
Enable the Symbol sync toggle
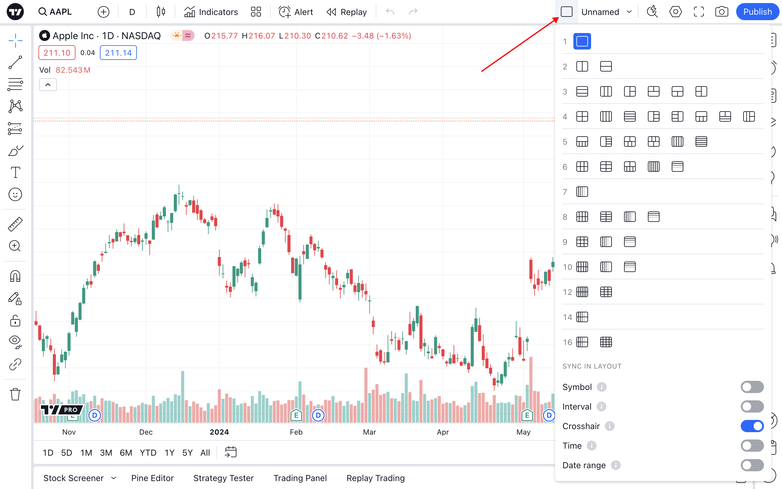click(752, 387)
